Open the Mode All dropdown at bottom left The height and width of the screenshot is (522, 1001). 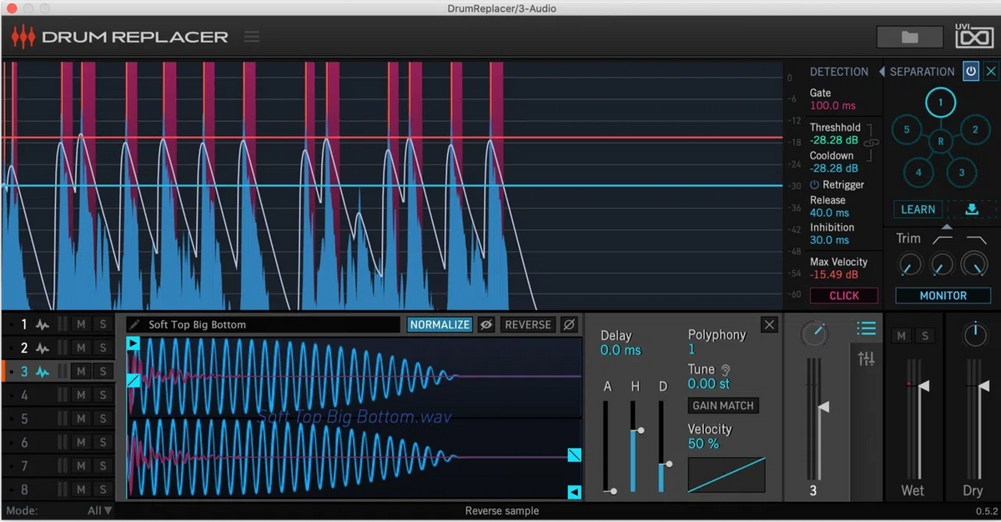(x=99, y=510)
